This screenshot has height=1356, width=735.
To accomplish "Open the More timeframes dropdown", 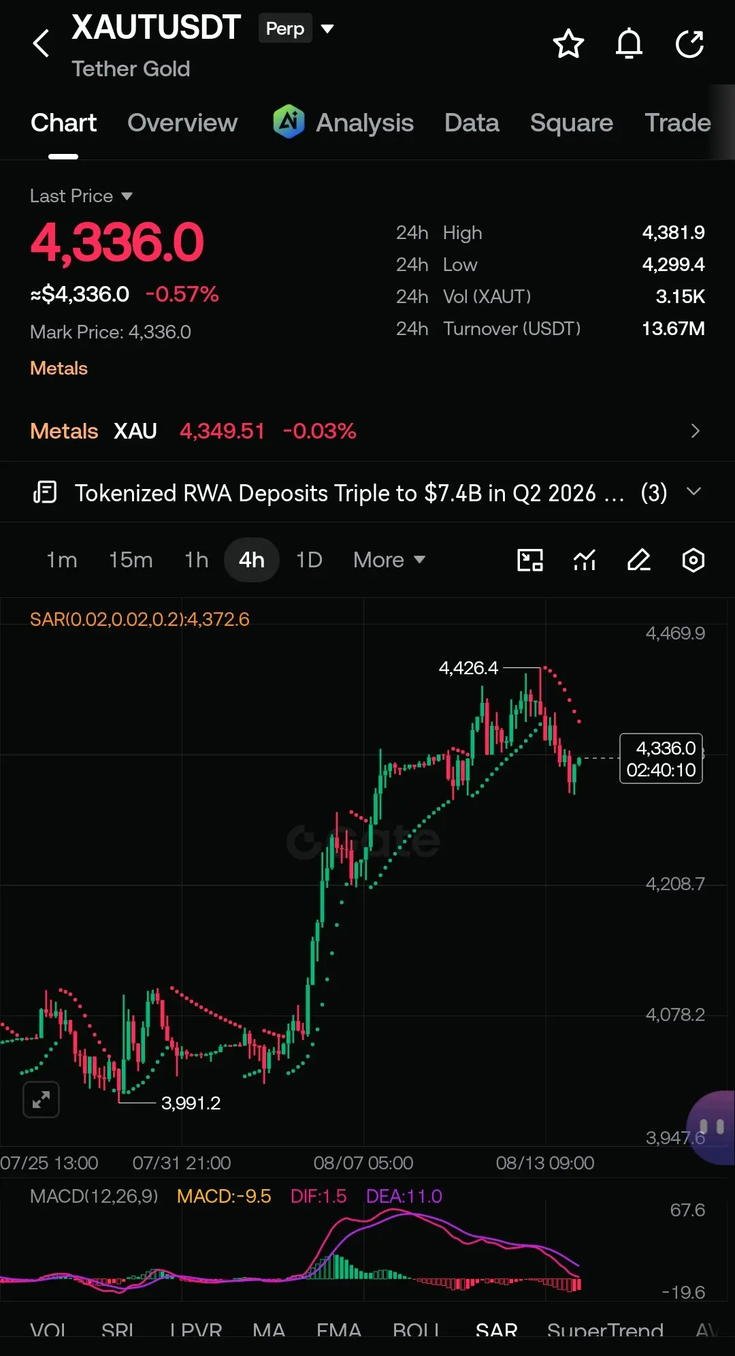I will click(389, 560).
